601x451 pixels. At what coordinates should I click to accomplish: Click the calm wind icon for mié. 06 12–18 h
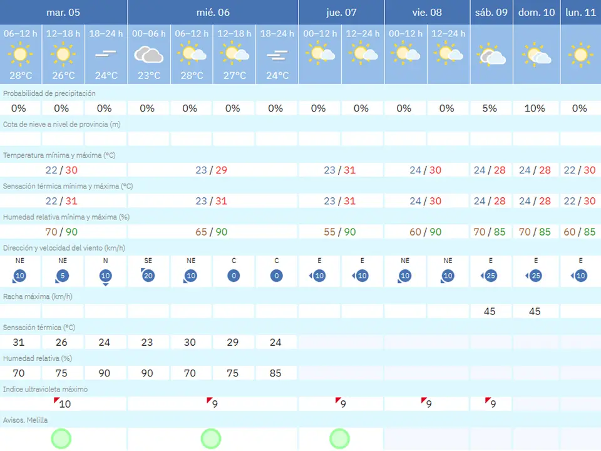click(x=234, y=276)
